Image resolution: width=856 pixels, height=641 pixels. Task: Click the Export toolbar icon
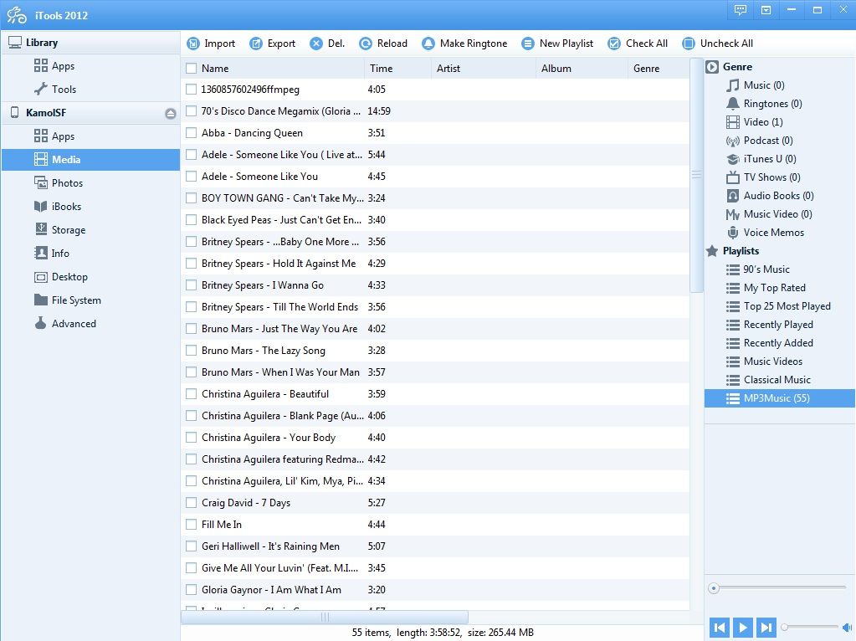pos(256,44)
